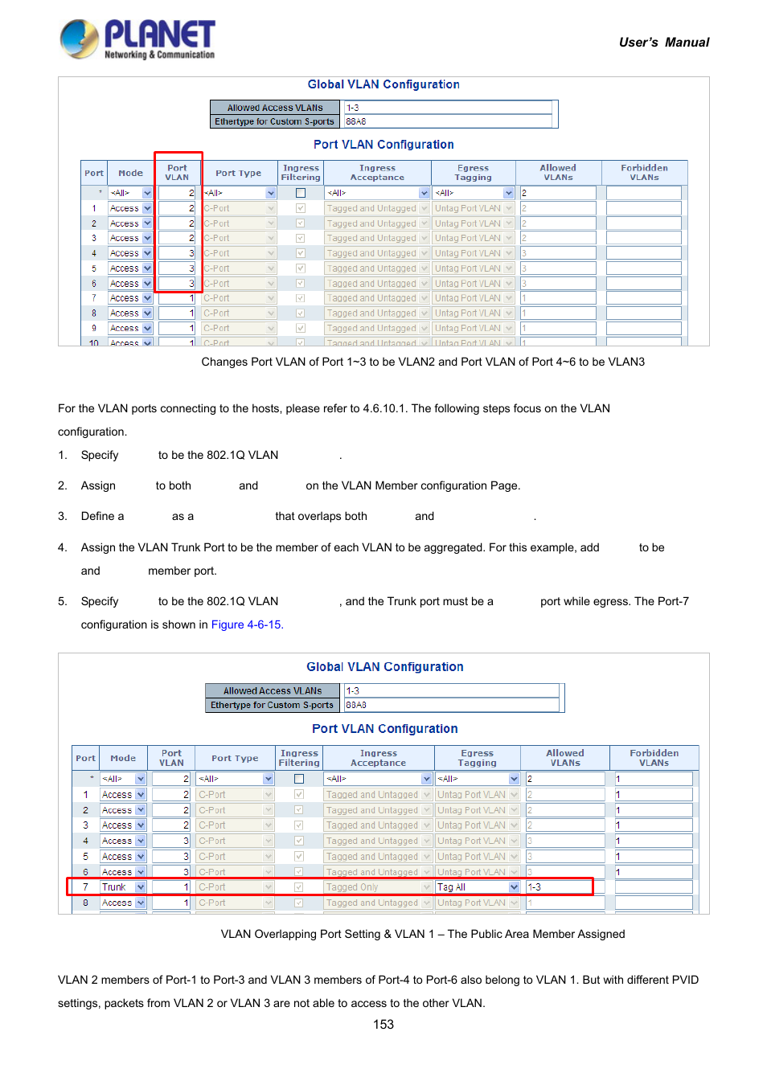Click the Ethertype 88A8 field in lower figure

pos(451,705)
